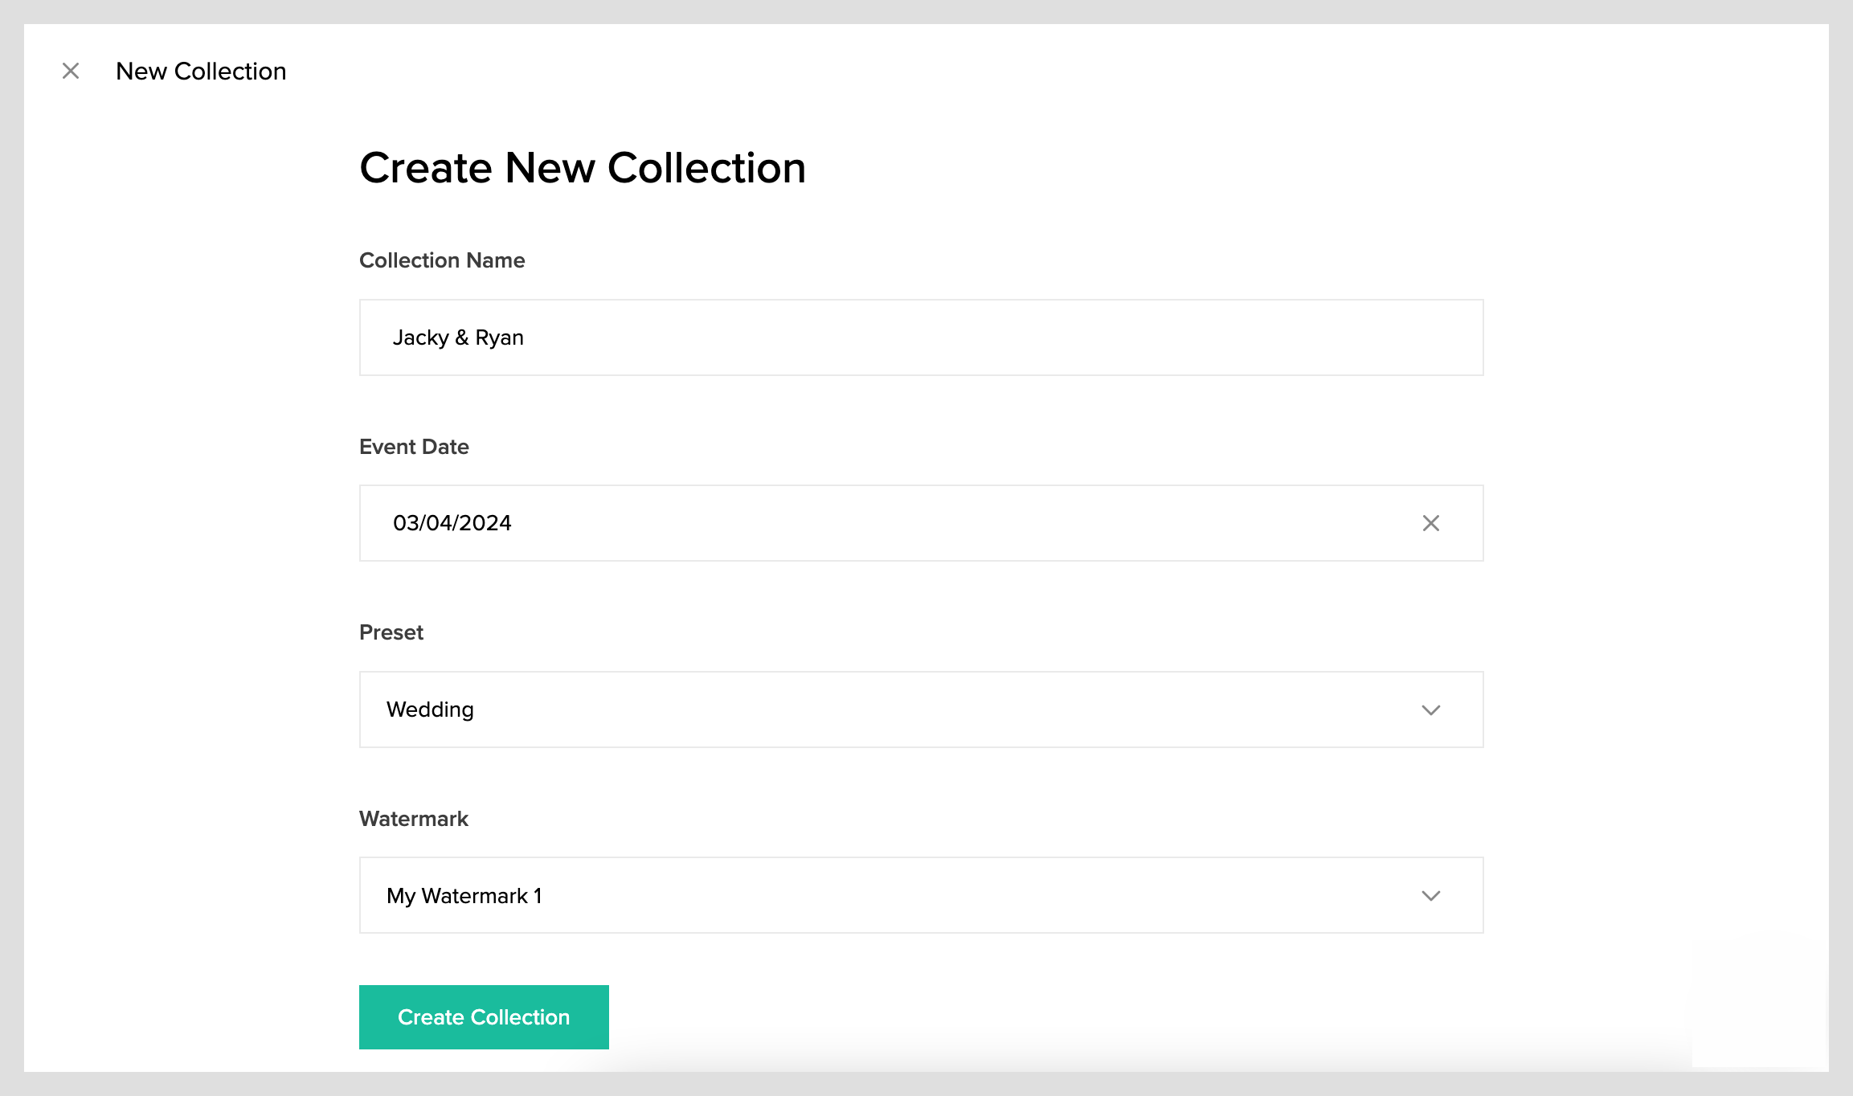Click the Watermark label
Screen dimensions: 1853x1096
(x=413, y=819)
